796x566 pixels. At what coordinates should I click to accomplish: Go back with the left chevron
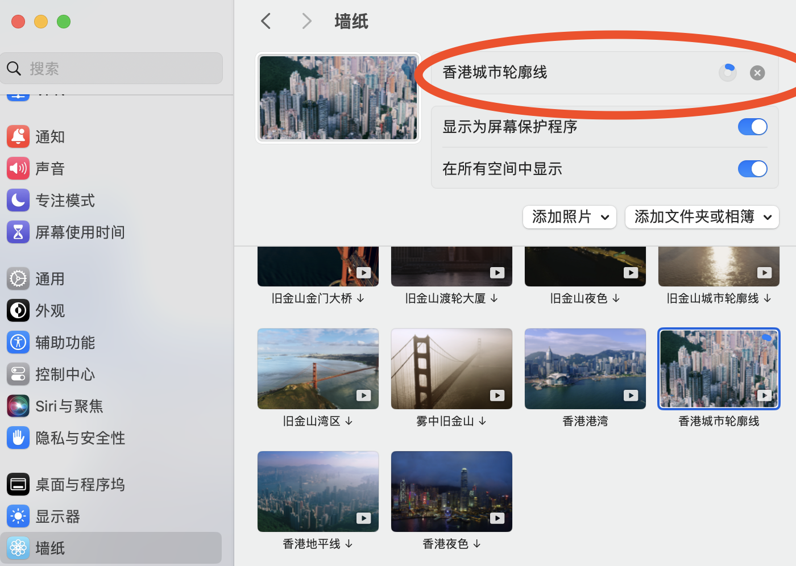(x=266, y=22)
